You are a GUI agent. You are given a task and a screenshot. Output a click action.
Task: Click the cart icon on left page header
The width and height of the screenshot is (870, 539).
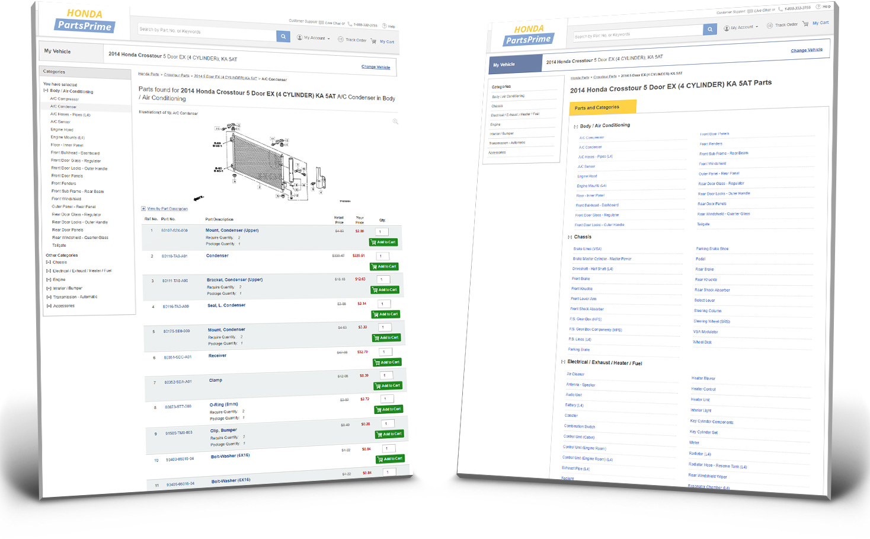click(374, 41)
